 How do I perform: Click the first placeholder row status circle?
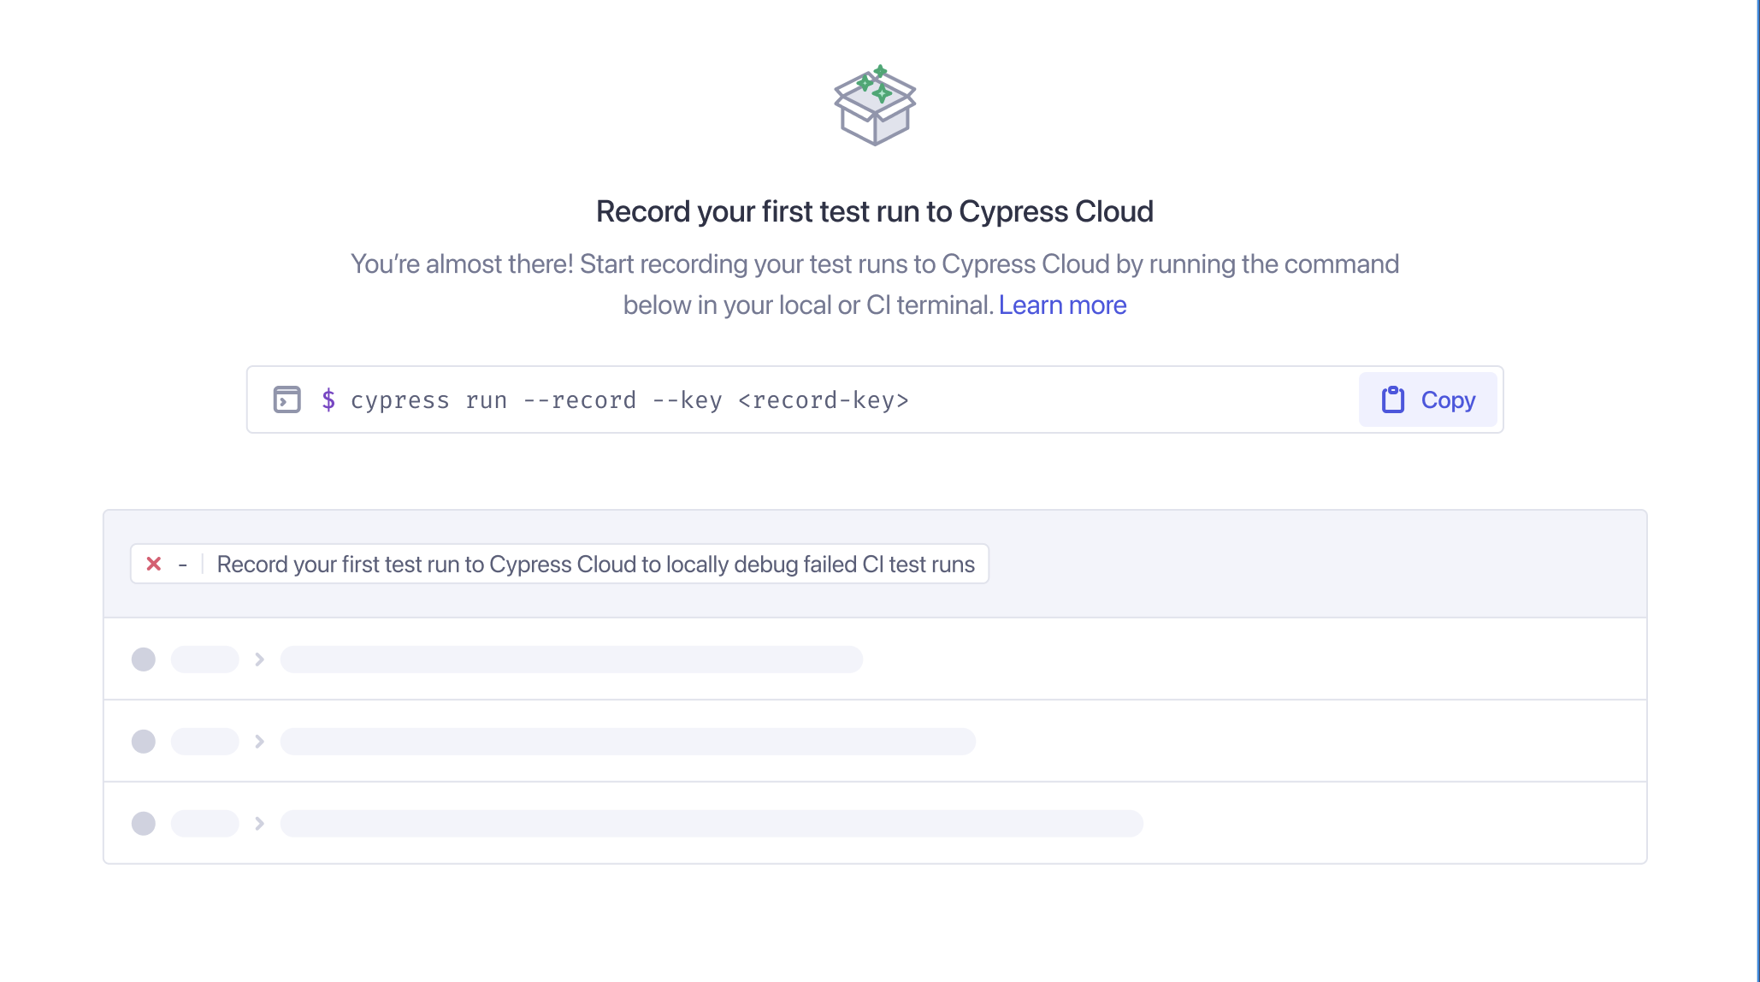[x=144, y=660]
